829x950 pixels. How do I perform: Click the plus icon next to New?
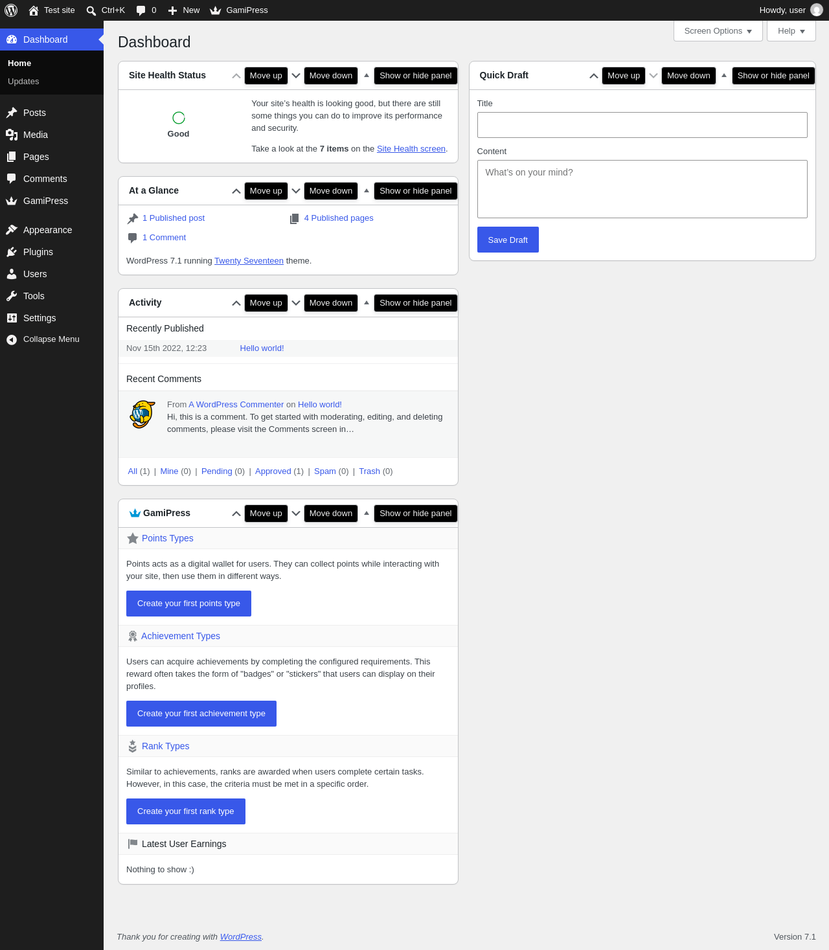pos(172,10)
